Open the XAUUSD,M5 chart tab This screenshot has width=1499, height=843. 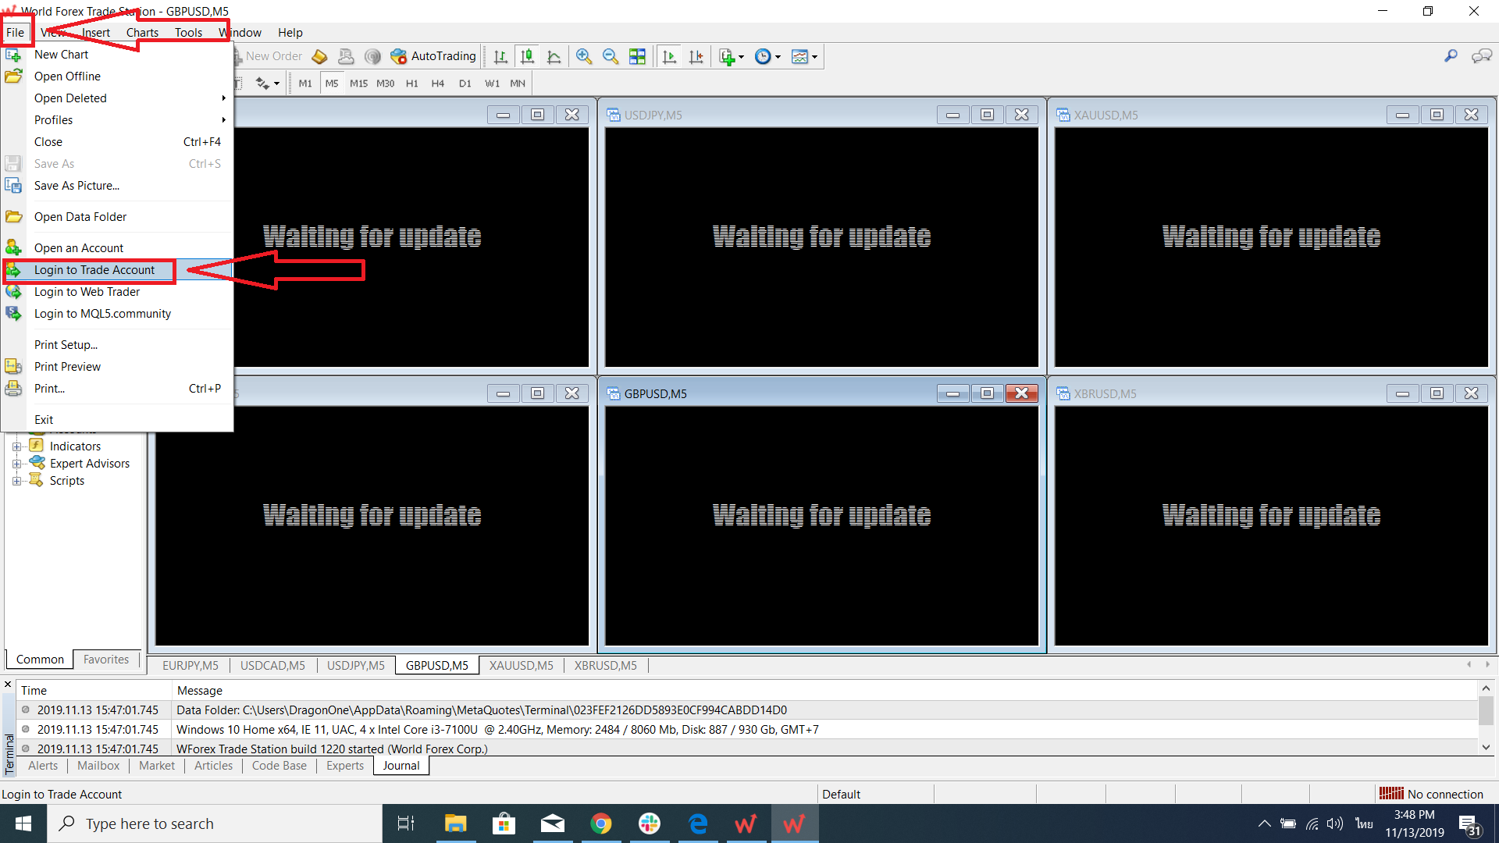pyautogui.click(x=521, y=666)
